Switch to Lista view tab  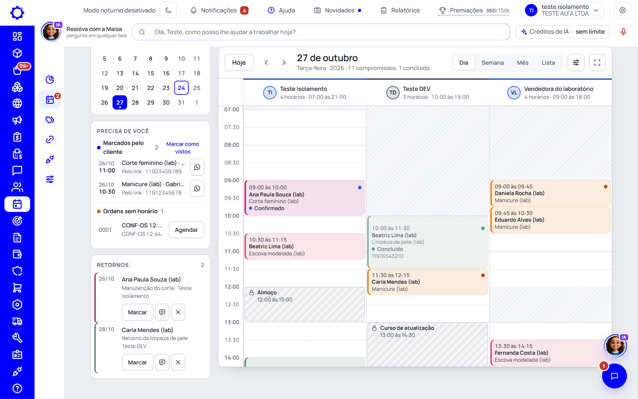tap(548, 63)
